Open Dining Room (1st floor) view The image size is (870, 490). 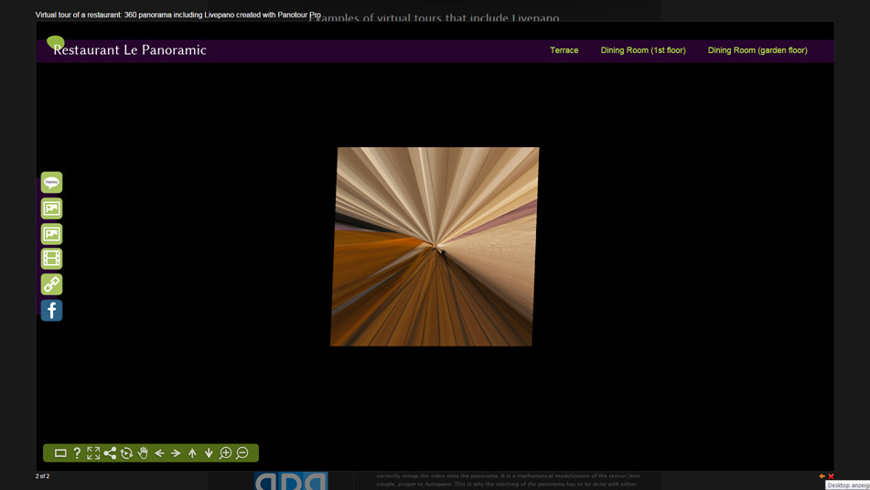[x=642, y=50]
